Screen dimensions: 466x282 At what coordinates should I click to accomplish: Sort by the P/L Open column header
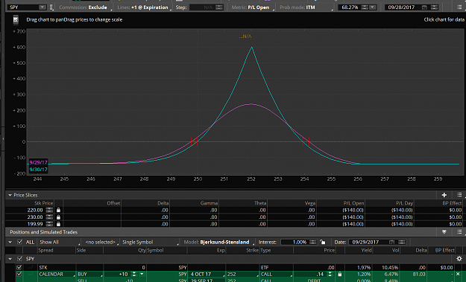[353, 203]
